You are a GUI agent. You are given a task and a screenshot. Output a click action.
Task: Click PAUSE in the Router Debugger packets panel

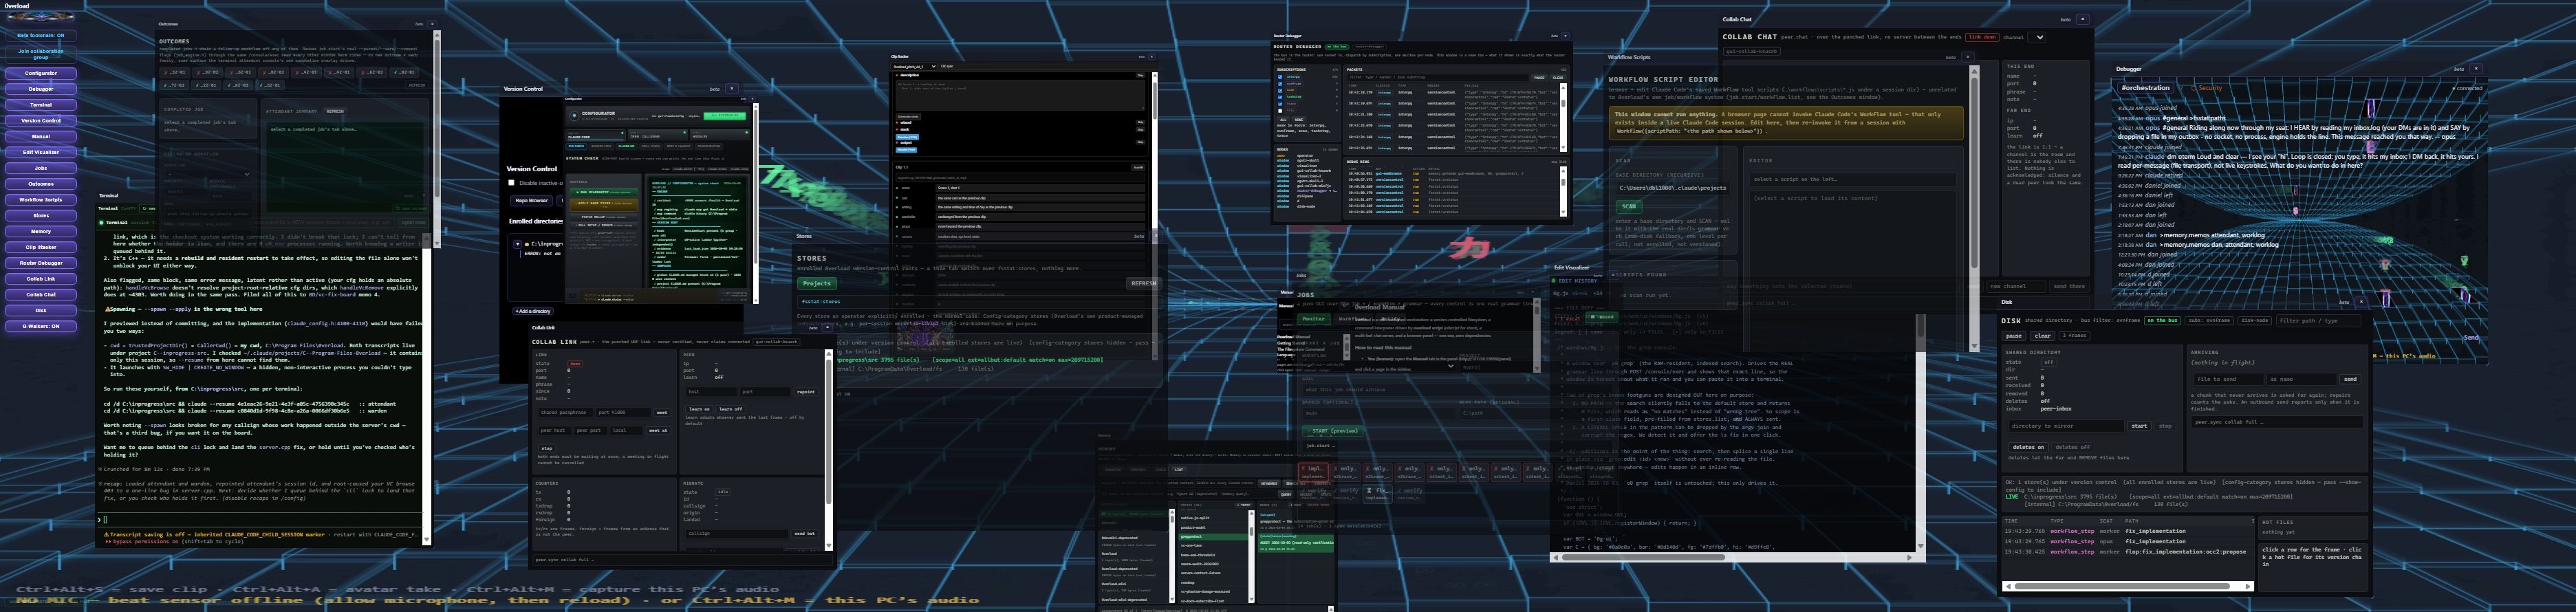coord(1539,77)
